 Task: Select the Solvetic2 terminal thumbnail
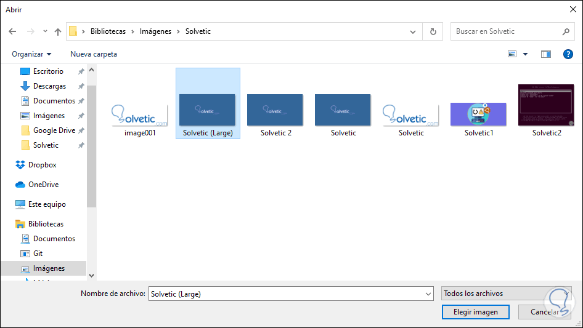click(546, 105)
